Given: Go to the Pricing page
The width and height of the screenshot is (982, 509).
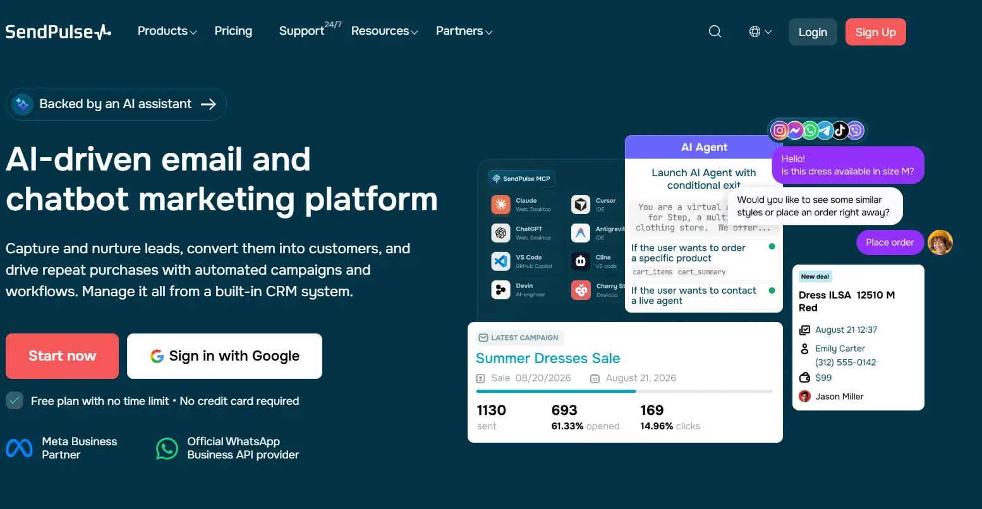Looking at the screenshot, I should tap(233, 31).
